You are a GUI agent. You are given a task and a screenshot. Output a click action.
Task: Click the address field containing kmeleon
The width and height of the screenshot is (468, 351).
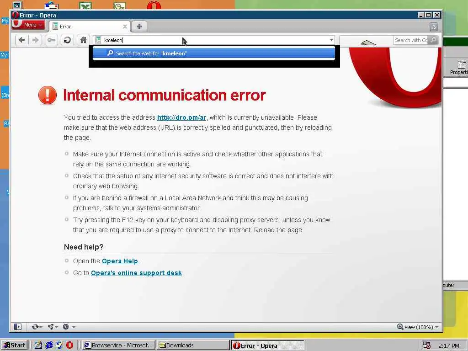[x=215, y=40]
